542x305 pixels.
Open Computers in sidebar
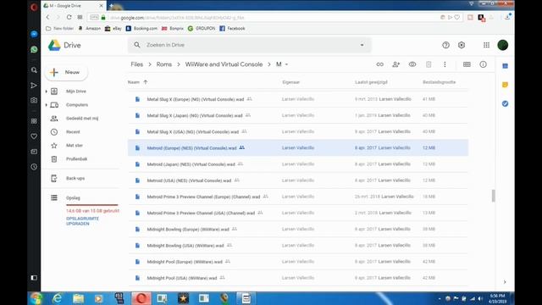click(x=77, y=105)
